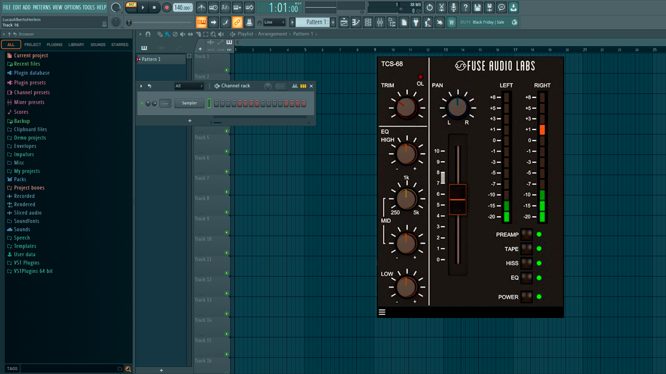This screenshot has height=374, width=666.
Task: Open graph editor icon in Channel rack
Action: [295, 86]
